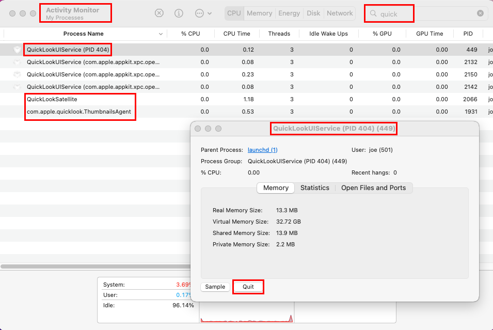Click the horizontal scrollbar under process list
This screenshot has width=493, height=330.
(x=96, y=266)
